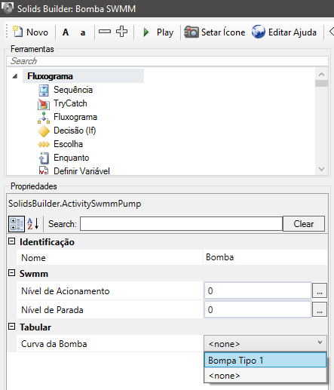
Task: Decrease font size with lowercase a
Action: coord(83,32)
